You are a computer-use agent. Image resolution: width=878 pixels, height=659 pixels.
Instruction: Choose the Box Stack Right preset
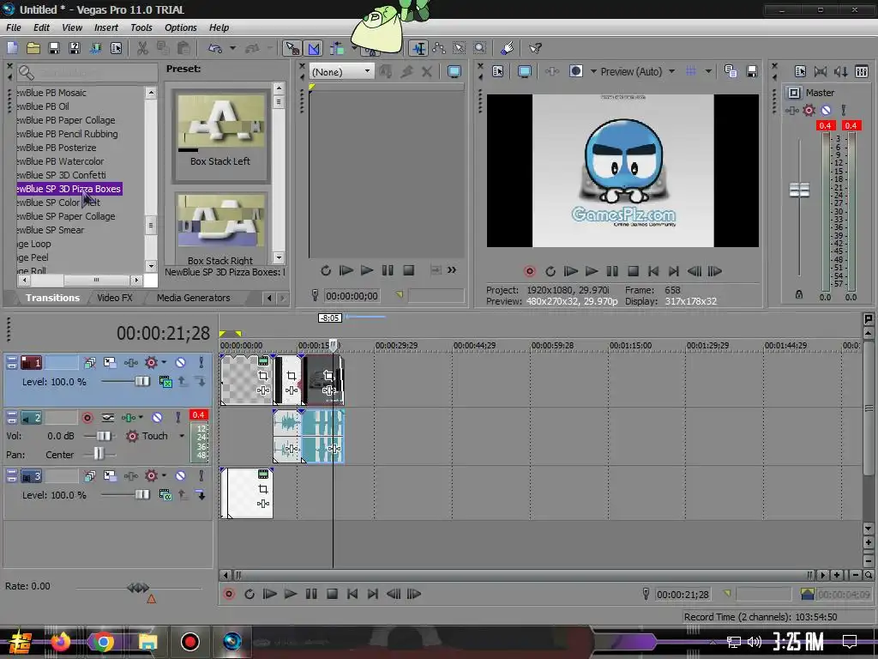click(220, 229)
